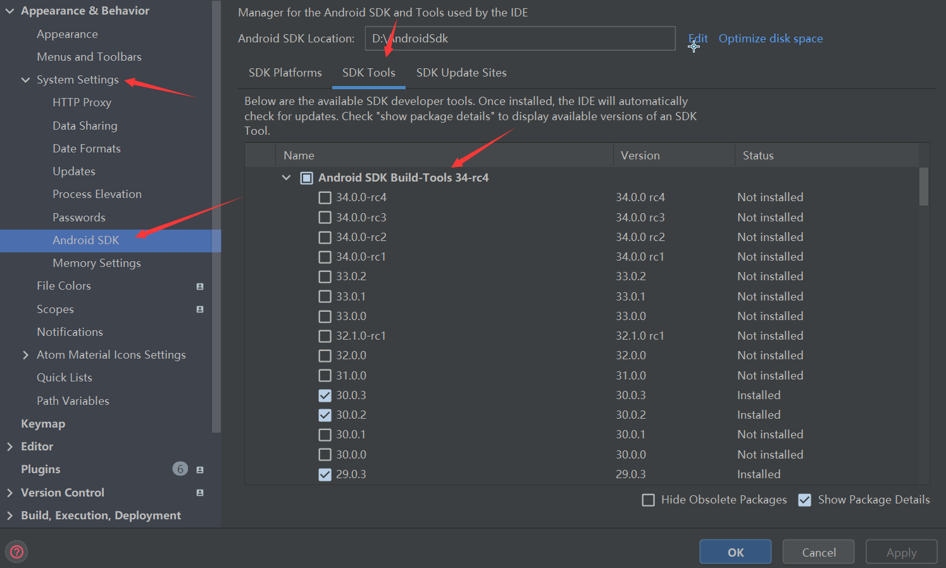
Task: Enable Hide Obsolete Packages checkbox
Action: pos(648,500)
